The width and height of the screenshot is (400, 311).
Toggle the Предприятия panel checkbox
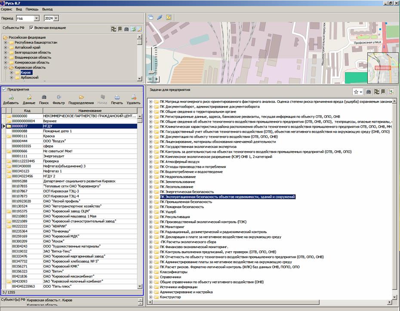[x=4, y=89]
